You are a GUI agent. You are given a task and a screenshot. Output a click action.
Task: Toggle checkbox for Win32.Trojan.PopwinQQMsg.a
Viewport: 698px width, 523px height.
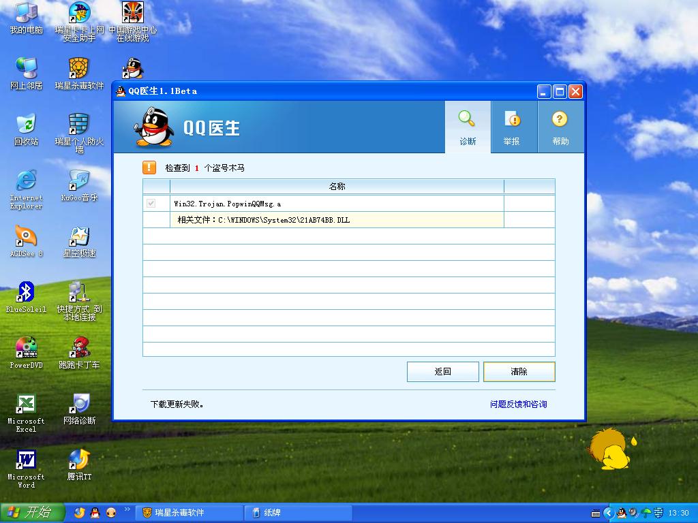coord(151,203)
